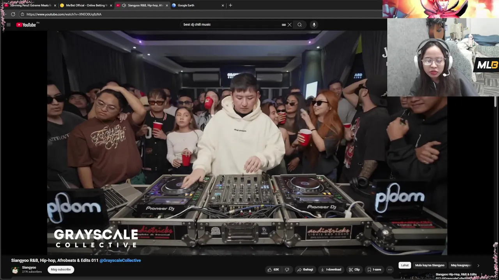Open the Siangyoo channel name link

click(x=29, y=268)
